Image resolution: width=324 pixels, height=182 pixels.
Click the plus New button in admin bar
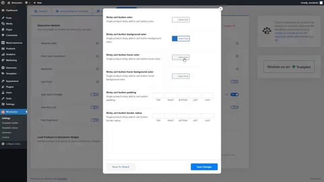[37, 3]
